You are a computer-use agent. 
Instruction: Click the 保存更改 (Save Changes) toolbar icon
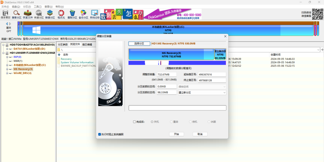click(x=5, y=14)
